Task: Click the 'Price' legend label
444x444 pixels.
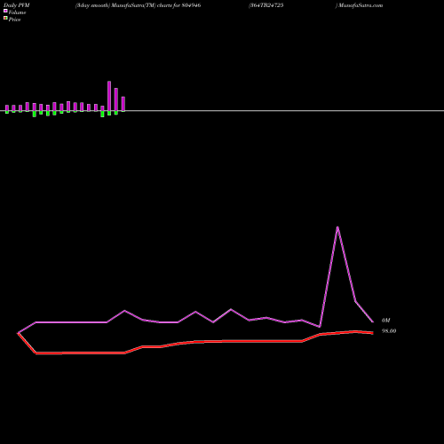Action: pyautogui.click(x=14, y=20)
